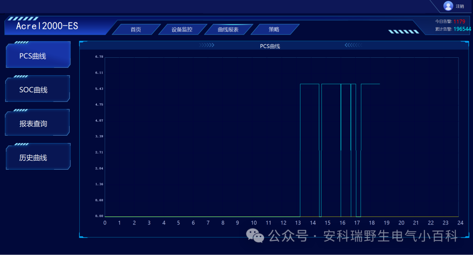Click hour 0 on the x-axis
Screen dimensions: 473x255
click(x=105, y=223)
